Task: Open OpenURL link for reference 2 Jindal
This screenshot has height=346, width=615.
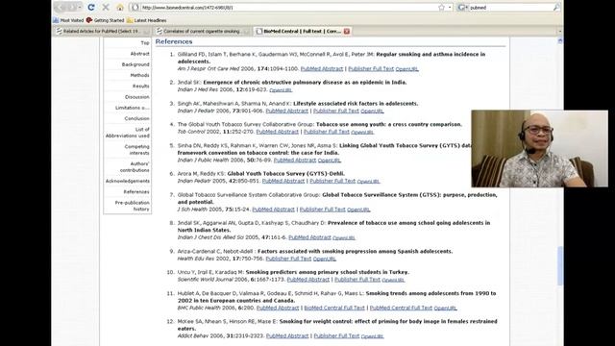Action: [281, 89]
